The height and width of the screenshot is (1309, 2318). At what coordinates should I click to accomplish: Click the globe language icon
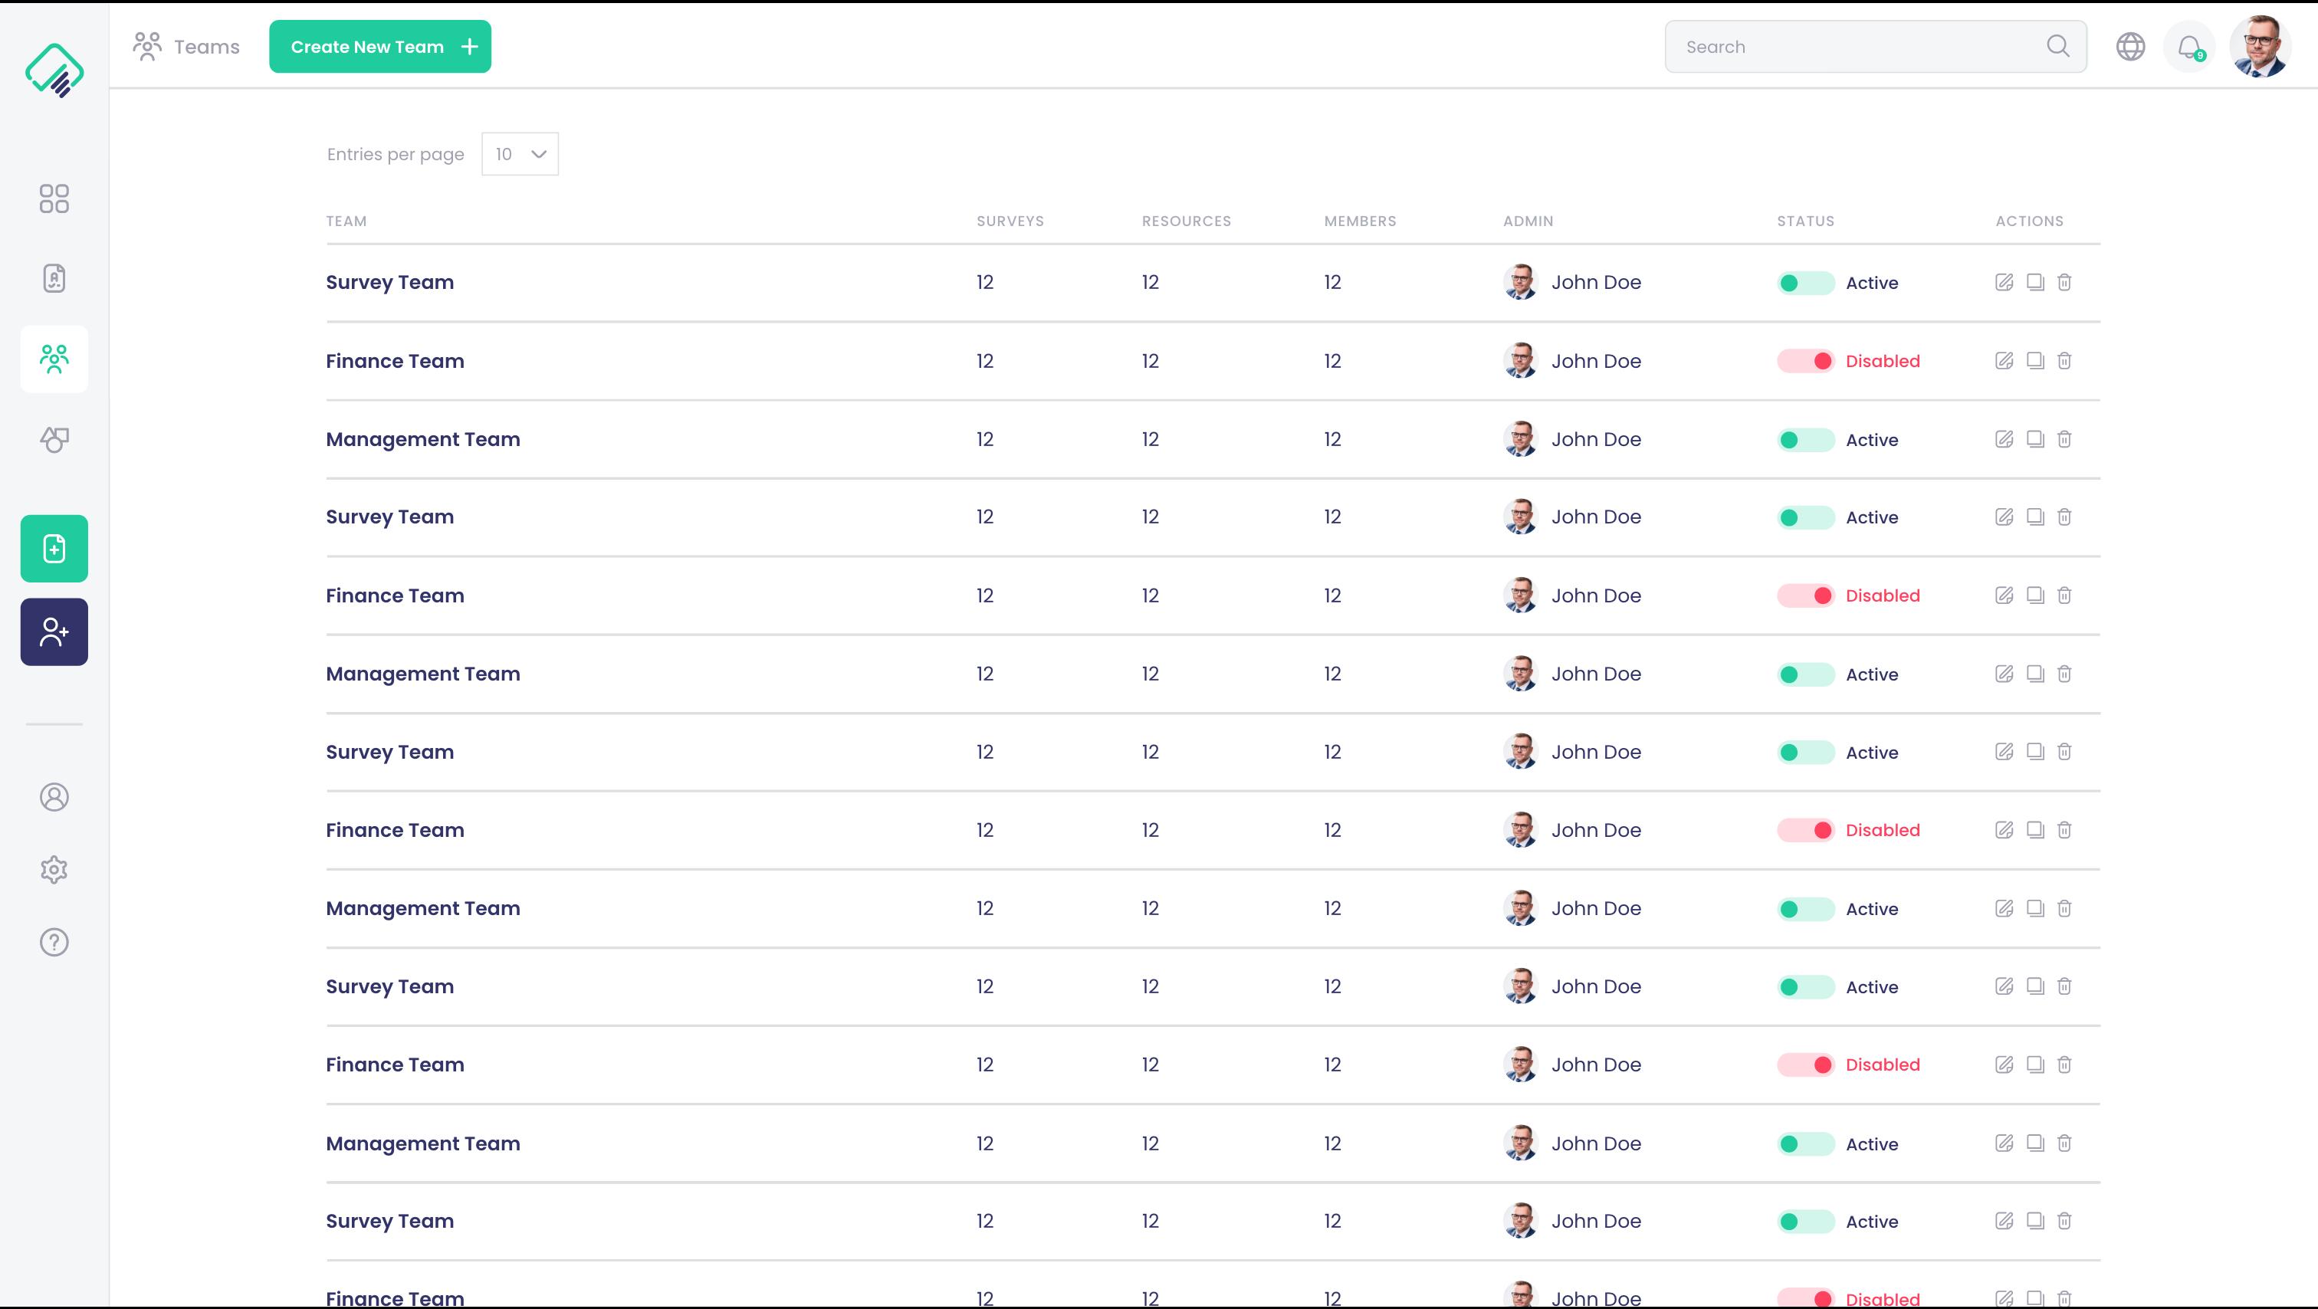2131,47
